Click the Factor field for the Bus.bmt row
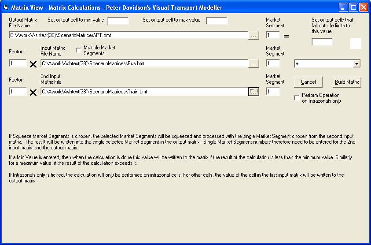The width and height of the screenshot is (371, 245). [18, 63]
